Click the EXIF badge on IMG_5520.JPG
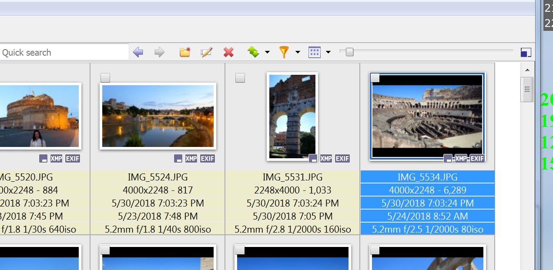Viewport: 553px width, 270px height. tap(73, 158)
